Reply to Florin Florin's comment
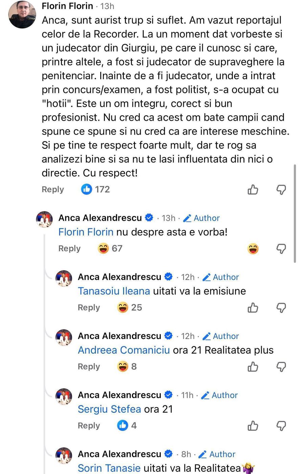This screenshot has width=298, height=474. [x=52, y=190]
